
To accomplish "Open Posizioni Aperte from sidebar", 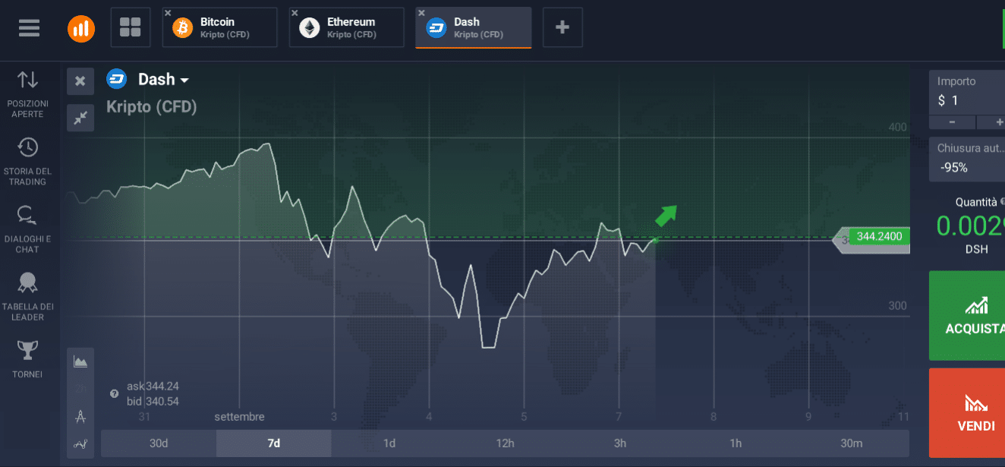I will tap(27, 94).
